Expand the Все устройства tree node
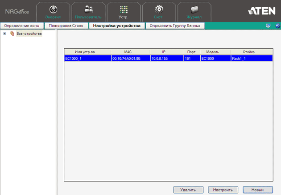The height and width of the screenshot is (195, 281). click(x=4, y=33)
